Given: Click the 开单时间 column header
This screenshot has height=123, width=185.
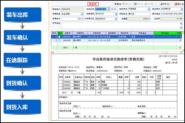Looking at the screenshot, I should [97, 33].
